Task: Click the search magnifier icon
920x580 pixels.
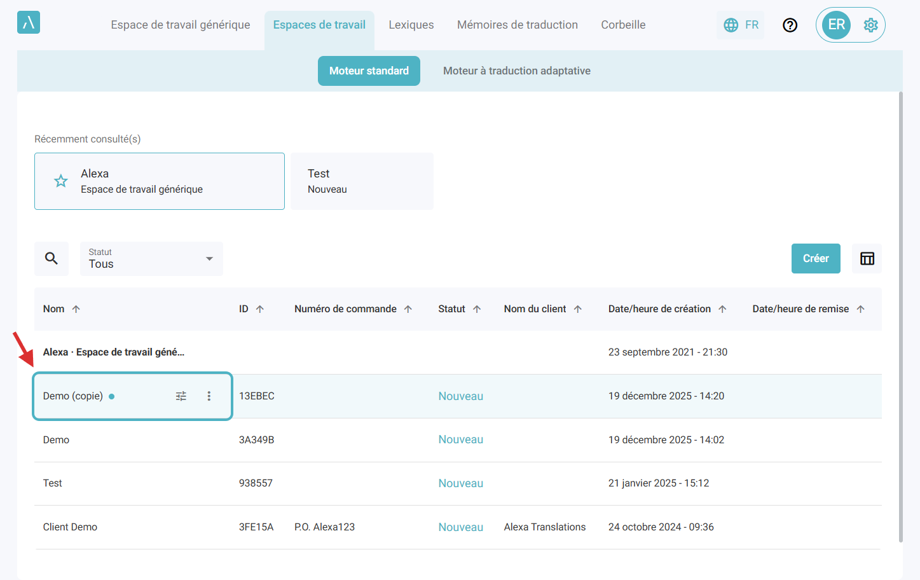Action: (51, 258)
